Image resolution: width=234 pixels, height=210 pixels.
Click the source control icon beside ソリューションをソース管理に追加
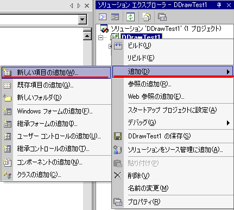click(x=118, y=150)
